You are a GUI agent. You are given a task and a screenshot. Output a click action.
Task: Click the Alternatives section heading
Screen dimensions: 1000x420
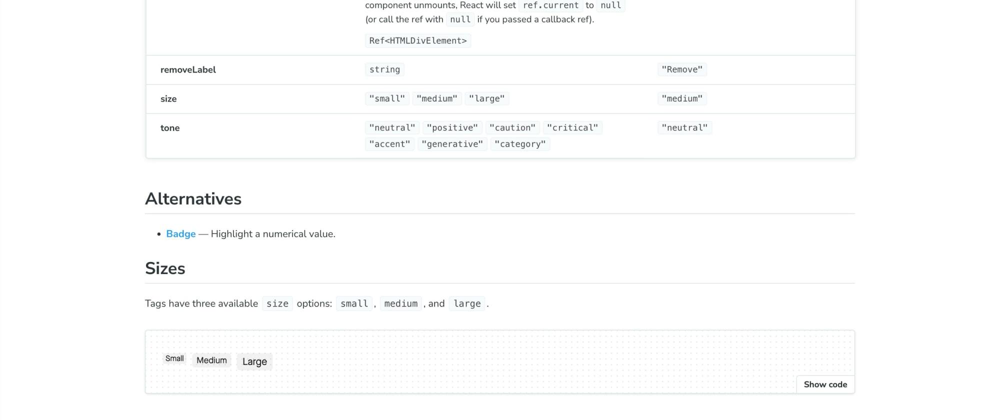point(193,199)
